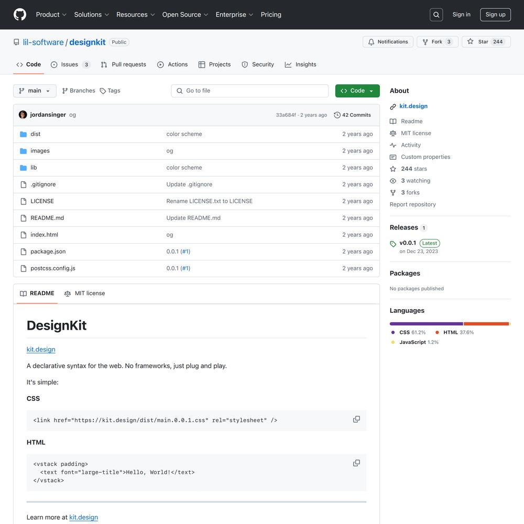Open commit hash 33a684f
The height and width of the screenshot is (524, 524).
point(286,115)
